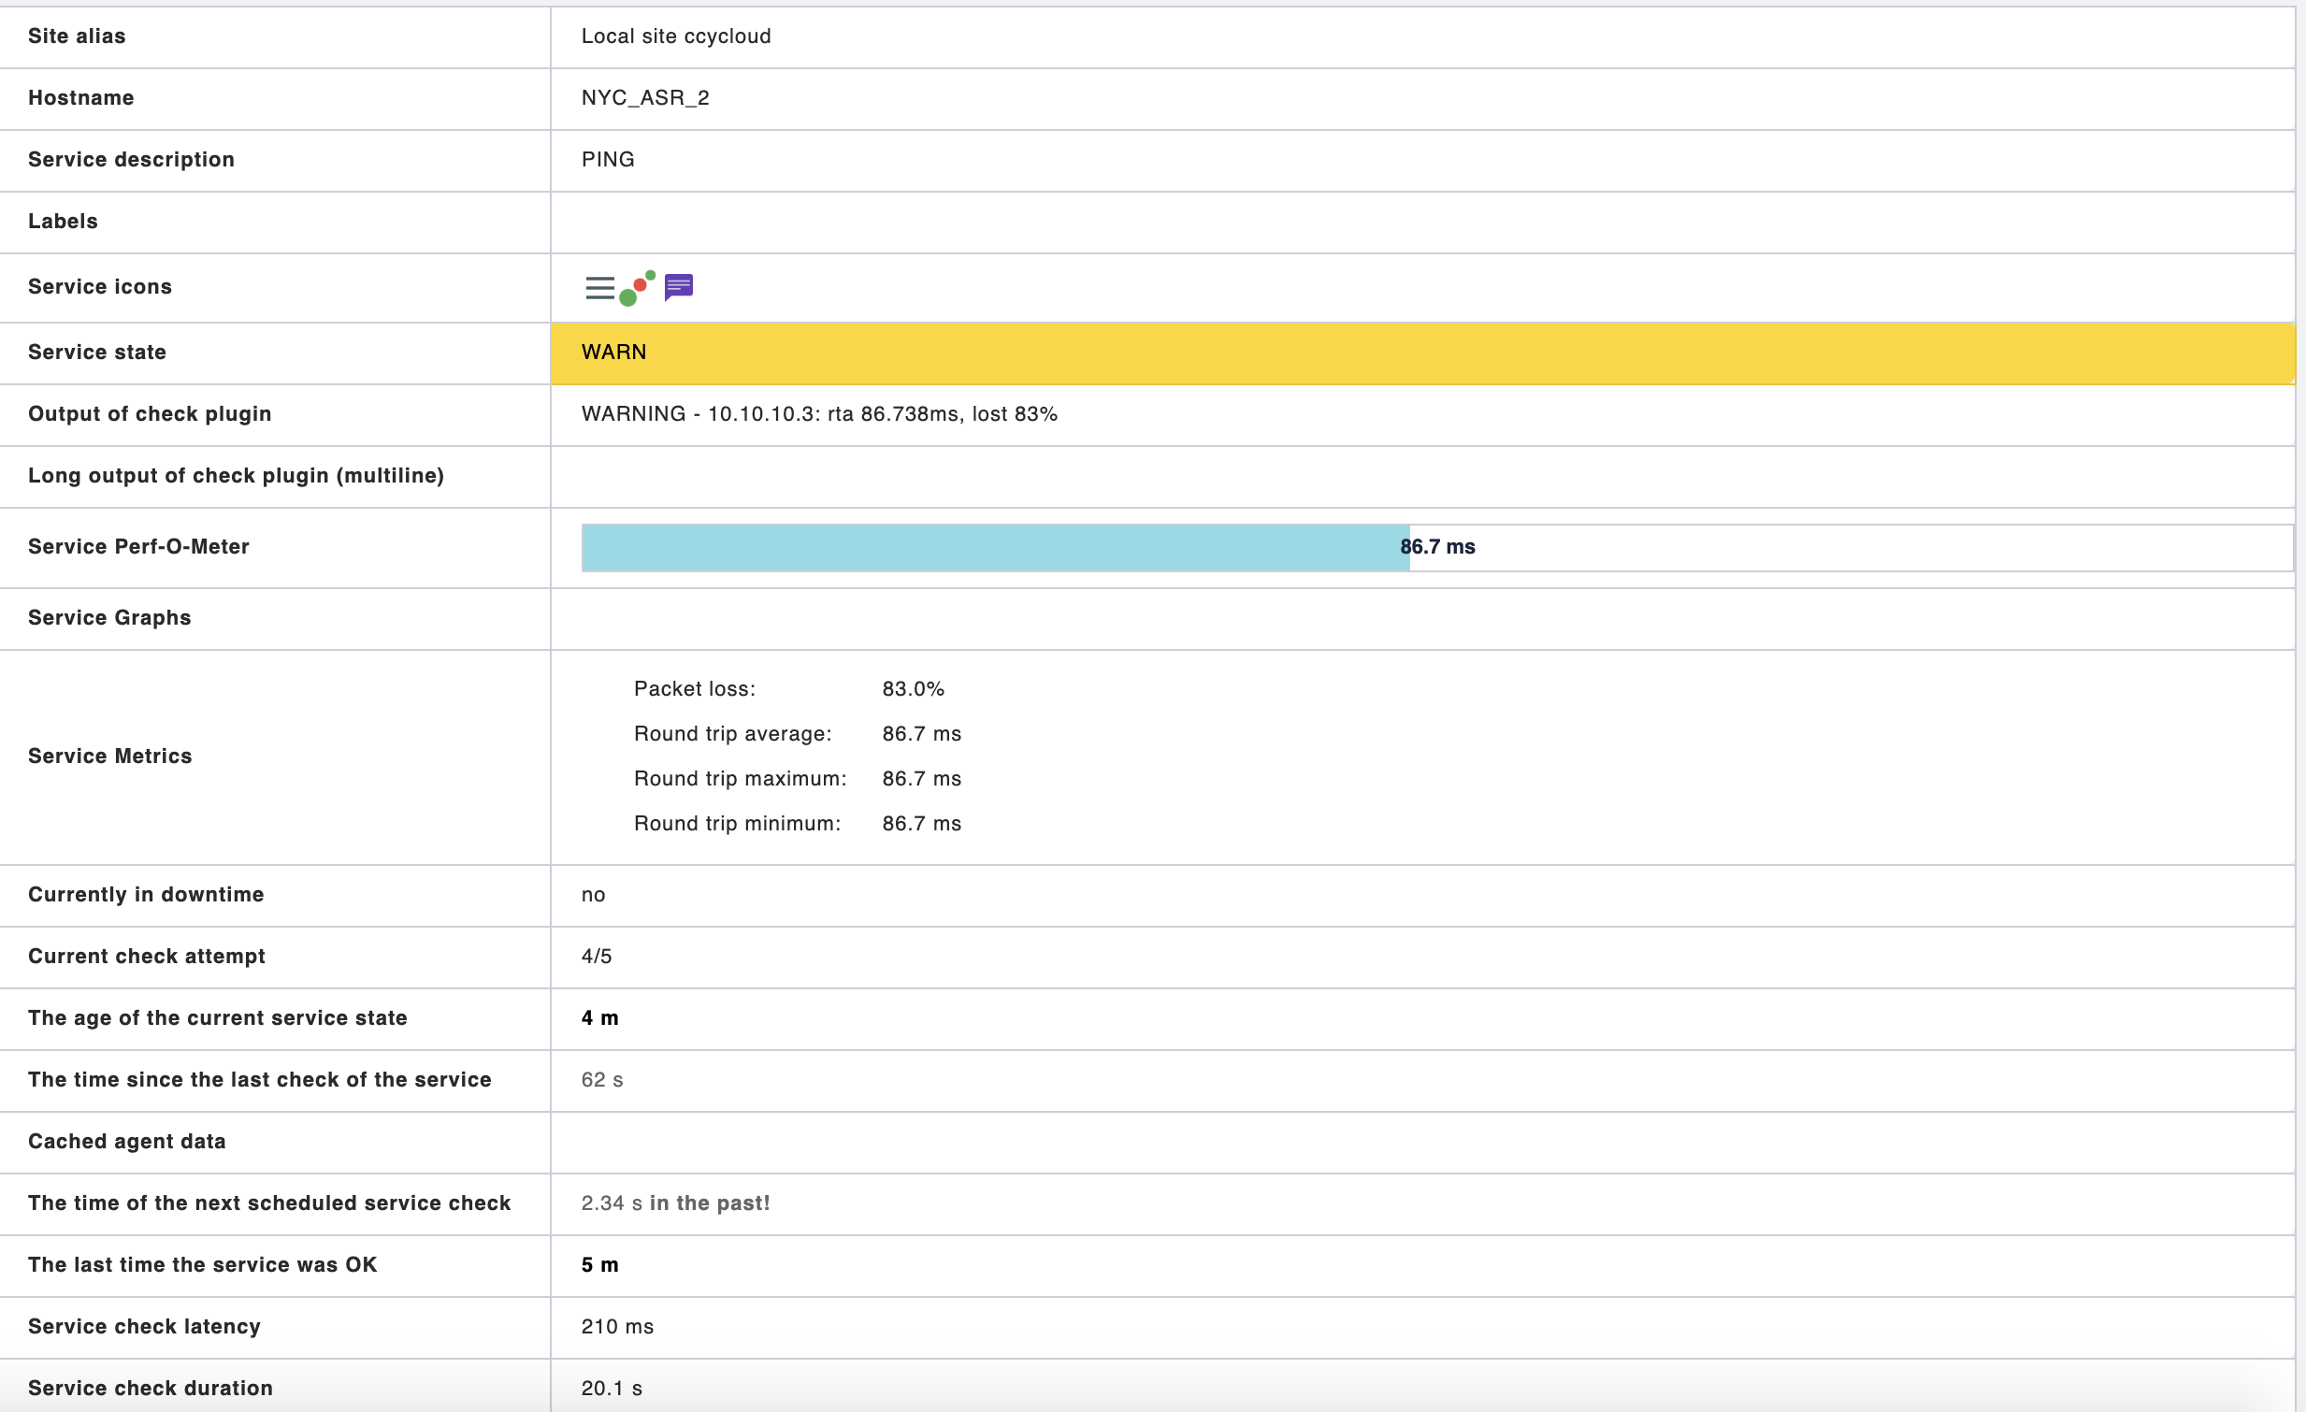The width and height of the screenshot is (2306, 1412).
Task: Click the Local site ccycloud value
Action: click(676, 36)
